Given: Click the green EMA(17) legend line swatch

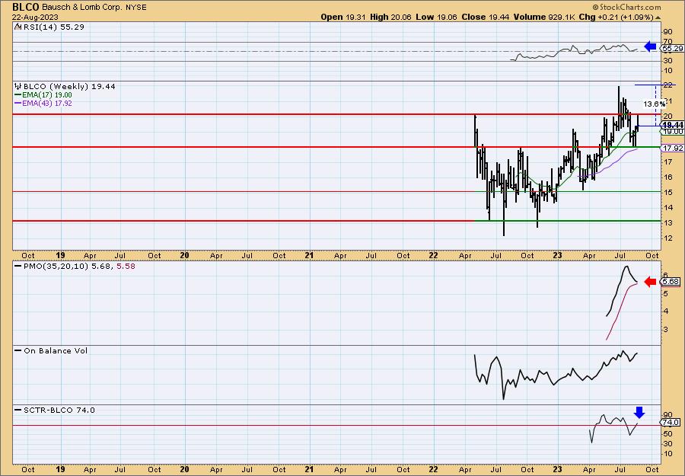Looking at the screenshot, I should pos(18,95).
